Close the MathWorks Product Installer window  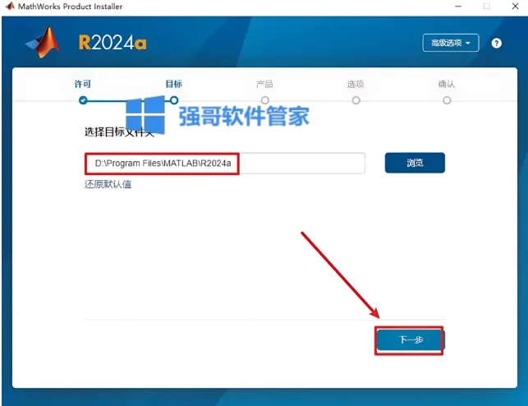(x=515, y=6)
